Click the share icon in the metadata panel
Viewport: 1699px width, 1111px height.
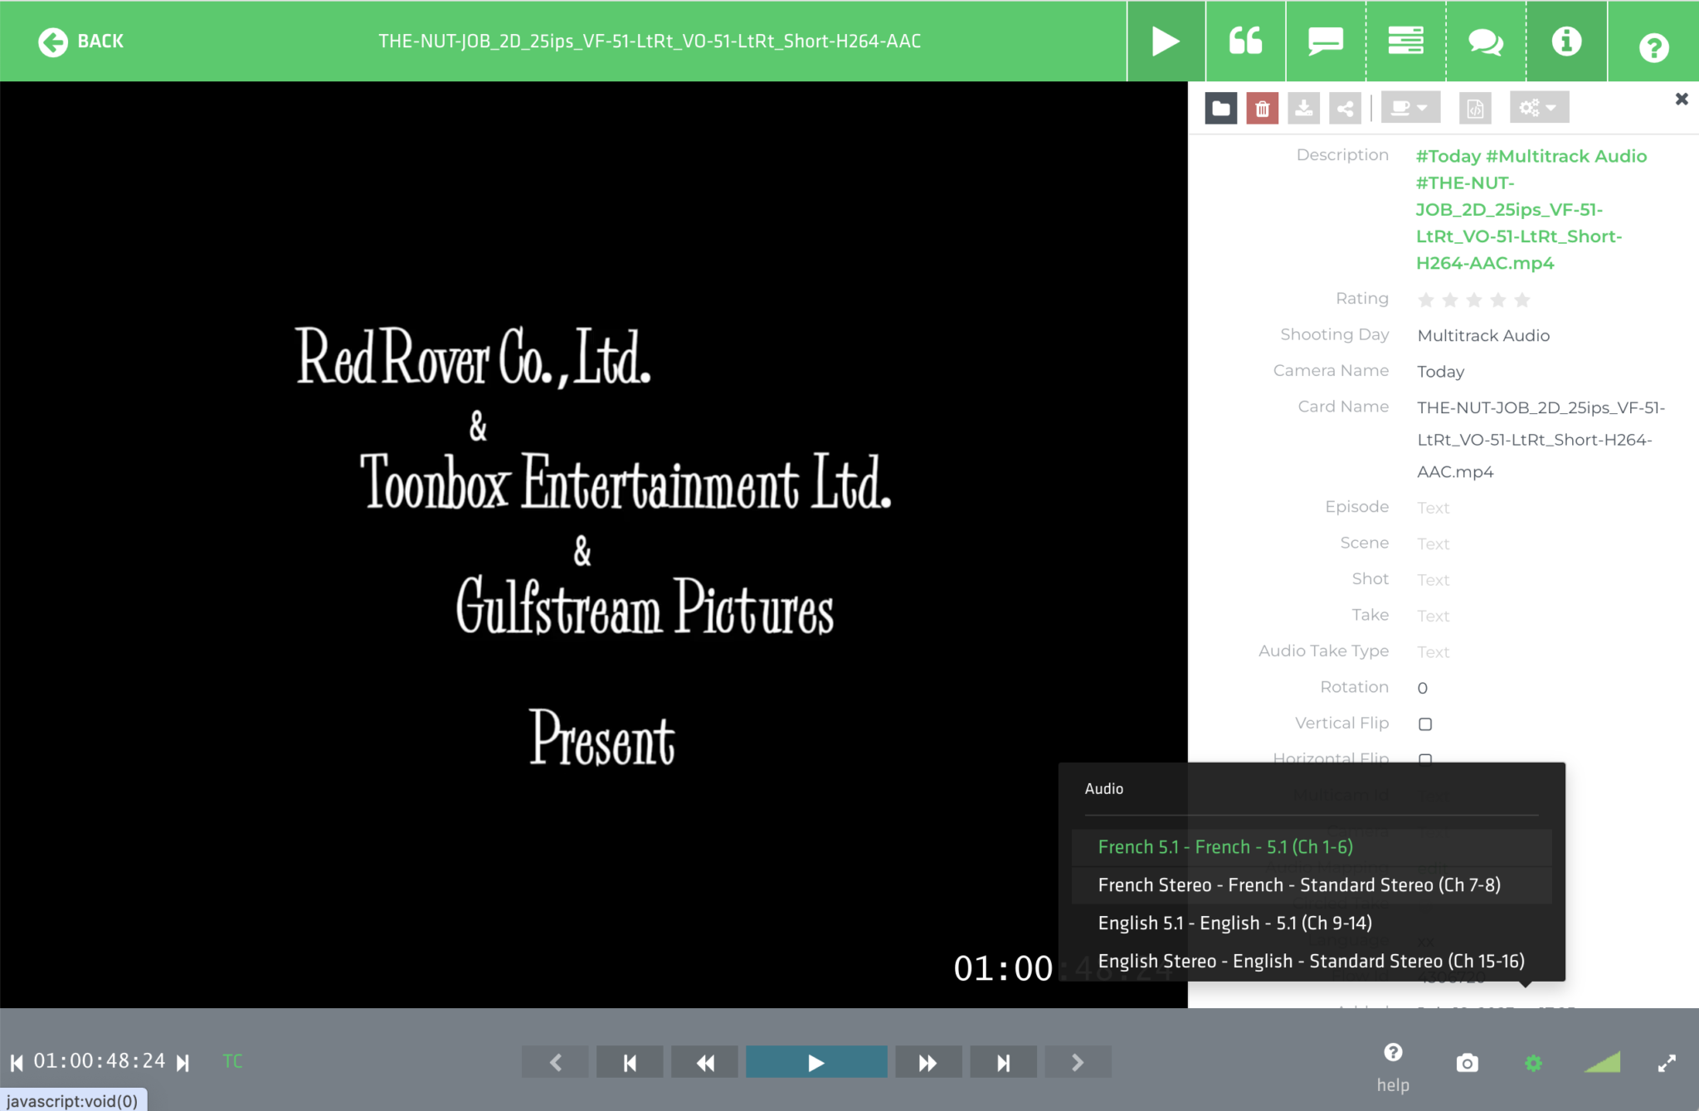pyautogui.click(x=1344, y=106)
